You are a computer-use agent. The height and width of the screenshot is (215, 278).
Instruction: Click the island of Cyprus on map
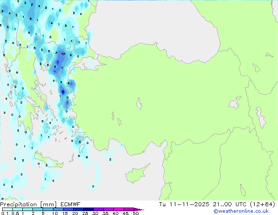click(x=136, y=173)
